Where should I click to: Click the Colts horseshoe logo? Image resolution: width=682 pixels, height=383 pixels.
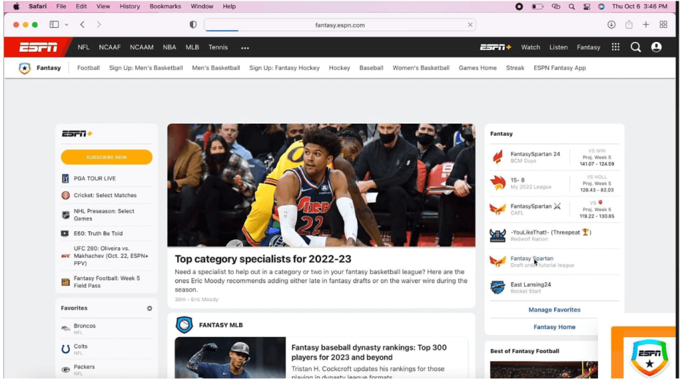[x=65, y=349]
